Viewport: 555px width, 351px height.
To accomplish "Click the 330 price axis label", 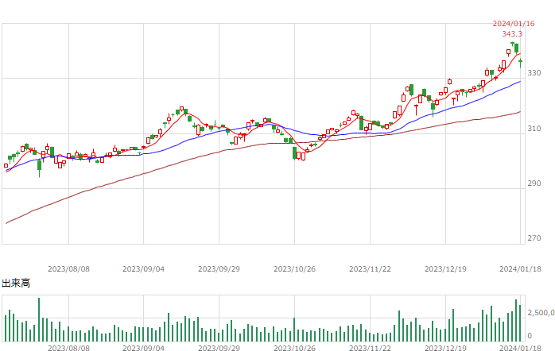I will click(x=534, y=73).
